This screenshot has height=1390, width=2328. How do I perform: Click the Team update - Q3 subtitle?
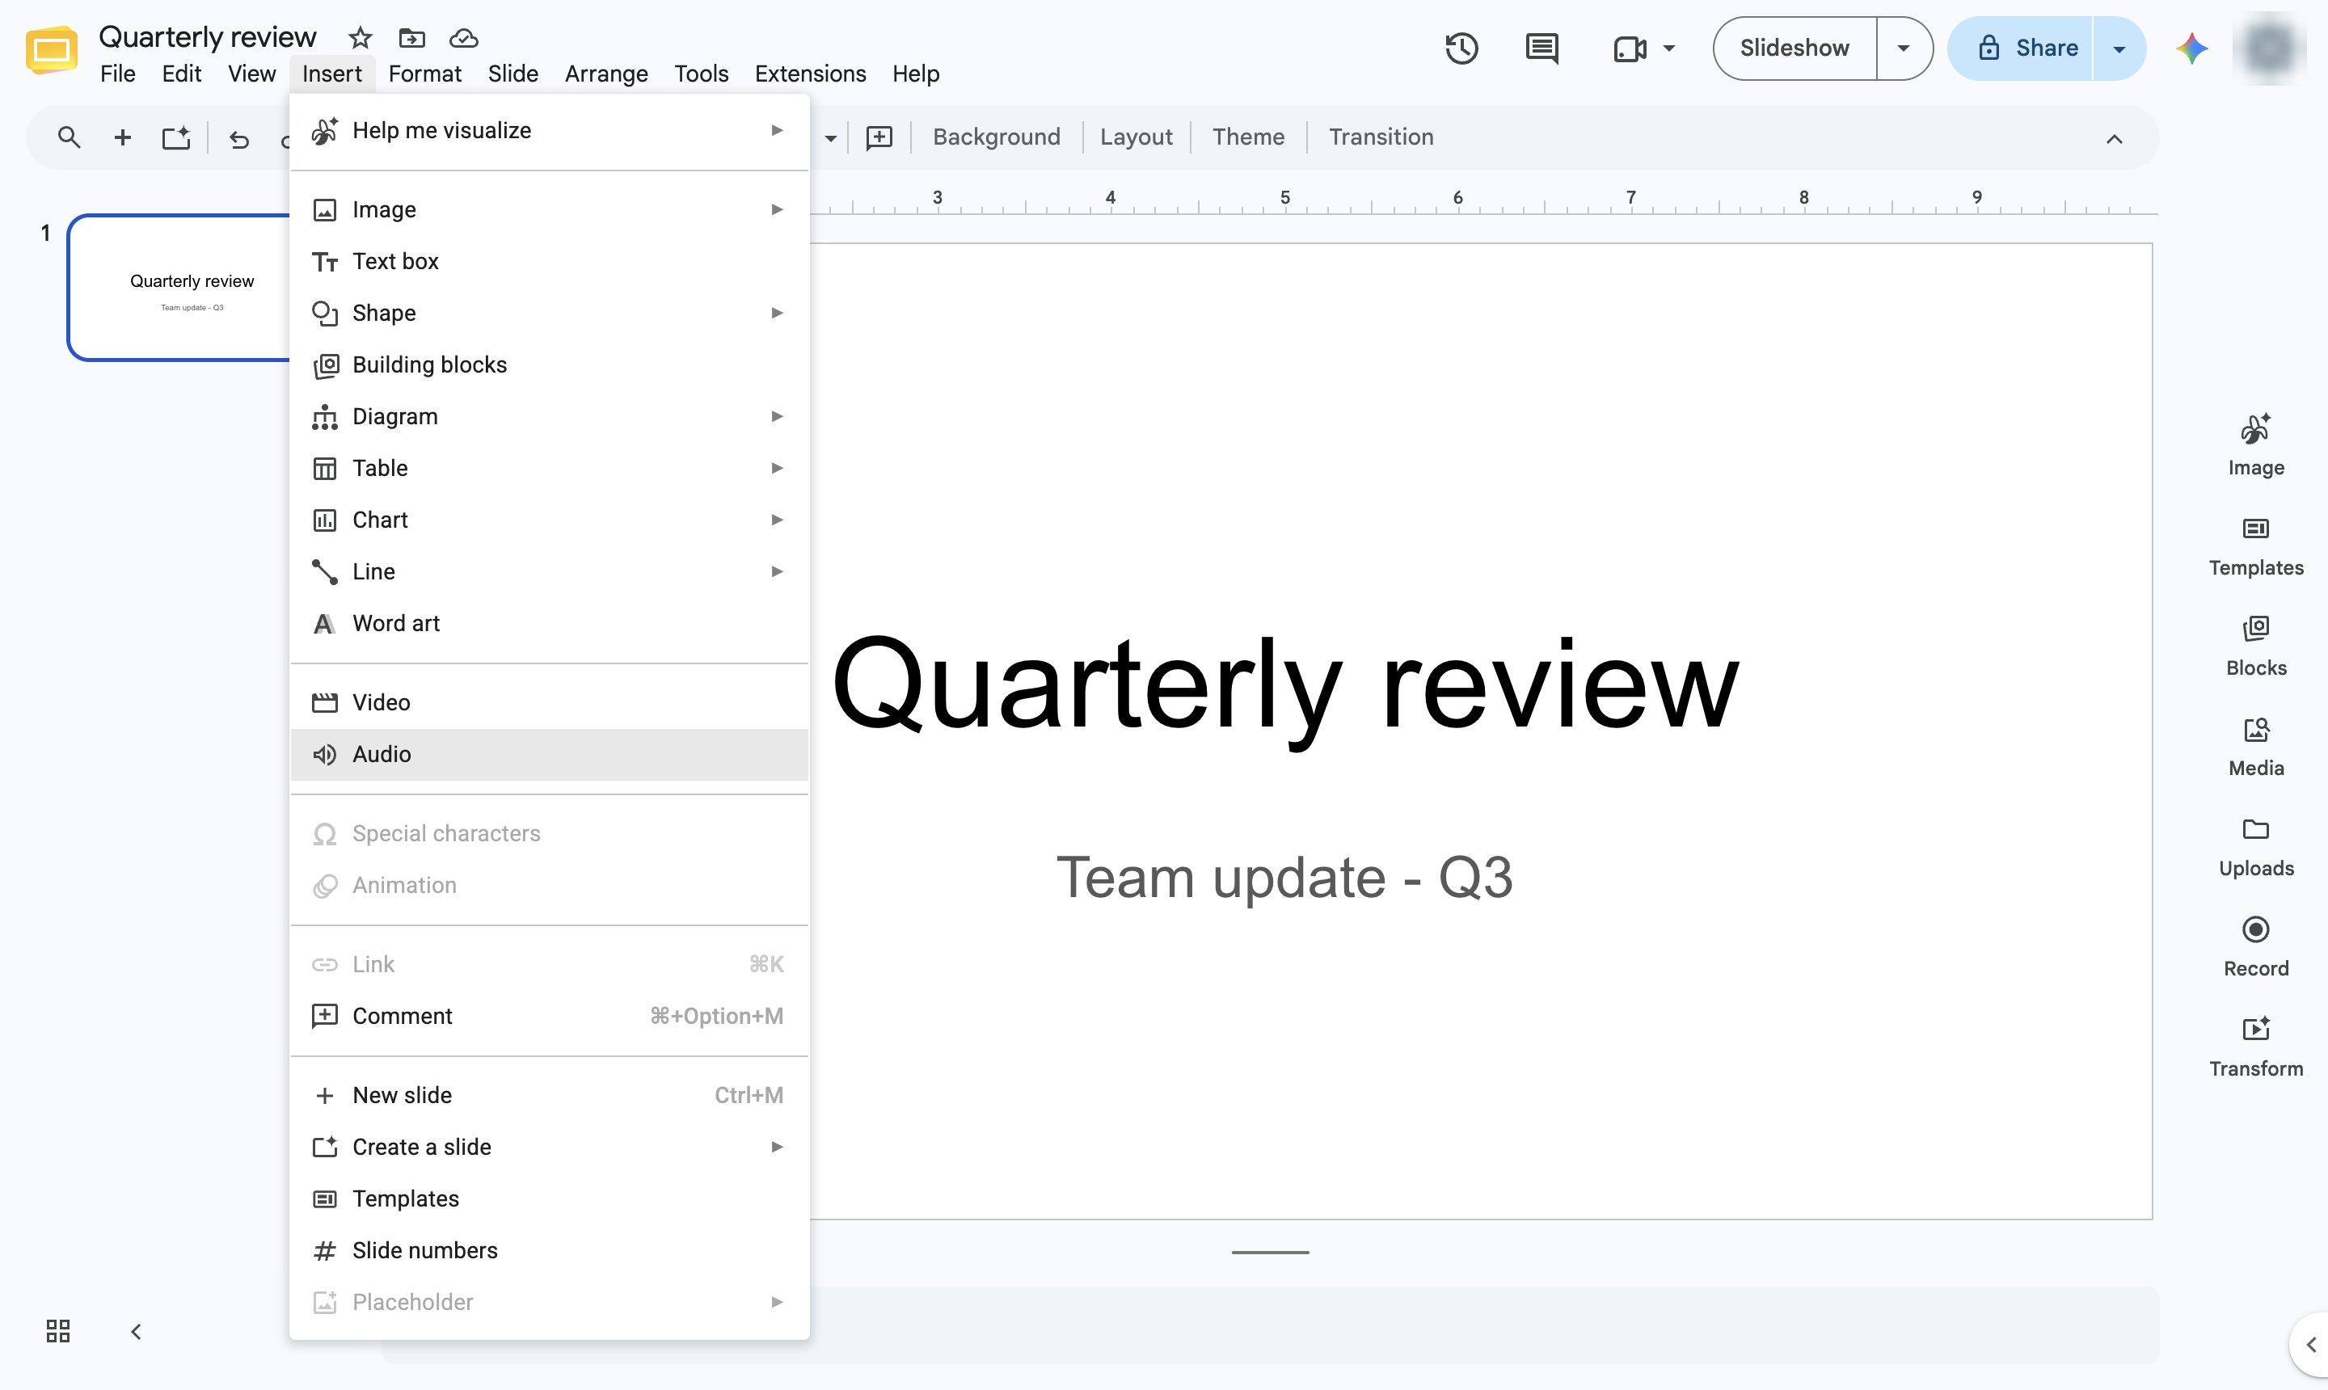point(1284,878)
